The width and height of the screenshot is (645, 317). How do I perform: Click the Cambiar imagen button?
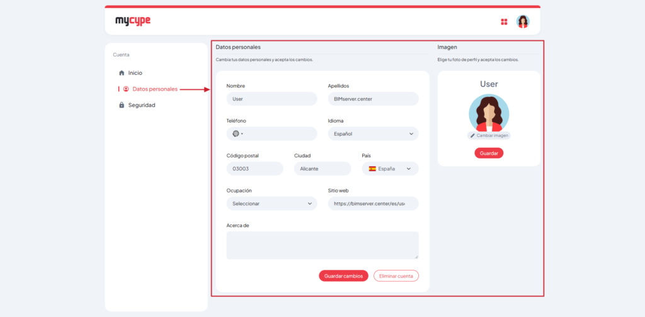[489, 135]
